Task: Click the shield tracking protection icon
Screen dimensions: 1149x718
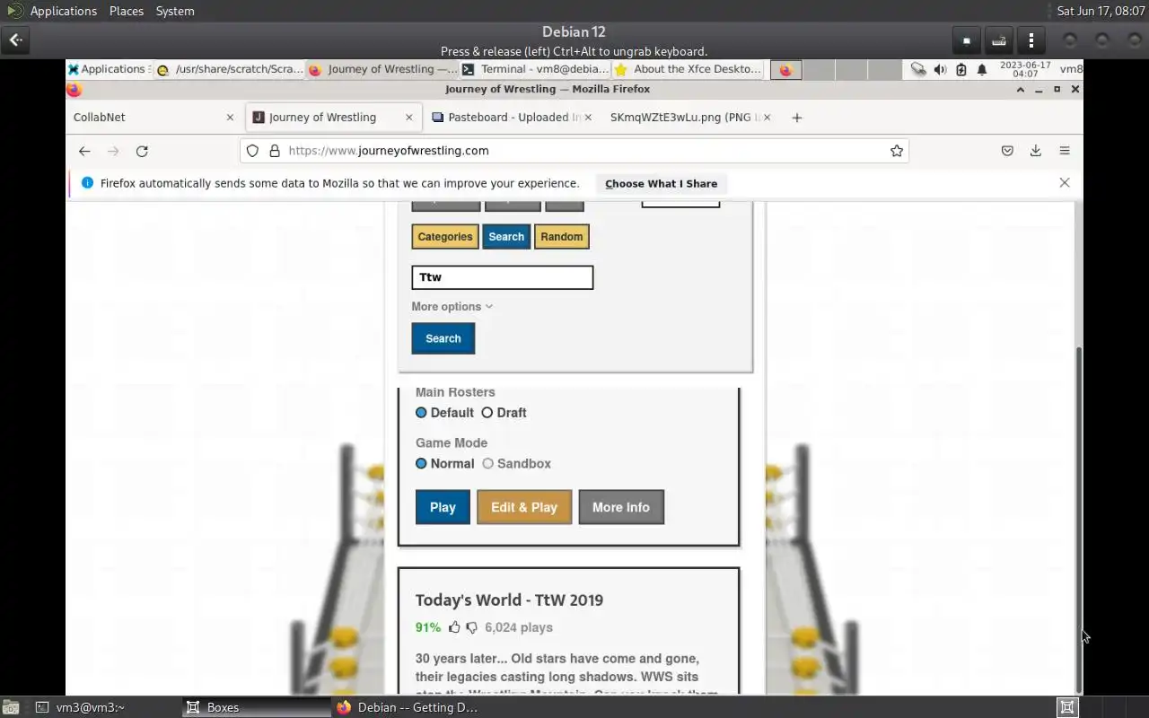Action: click(x=253, y=151)
